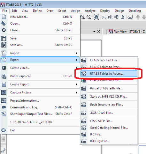Close the explorer panel with X

pos(99,32)
